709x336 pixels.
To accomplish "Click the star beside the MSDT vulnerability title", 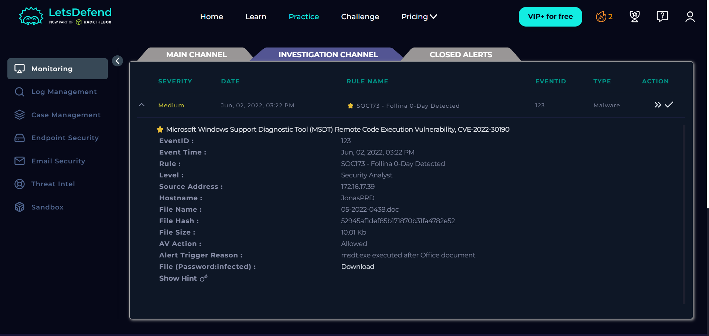I will pyautogui.click(x=160, y=129).
